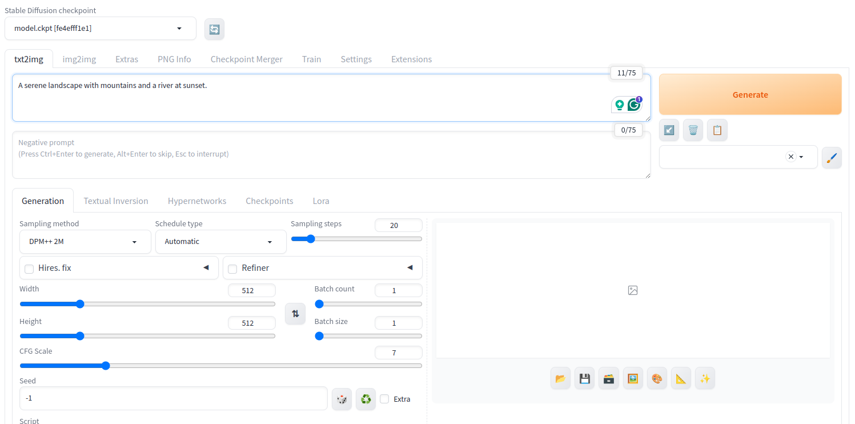This screenshot has width=855, height=424.
Task: Switch to the img2img tab
Action: click(79, 59)
